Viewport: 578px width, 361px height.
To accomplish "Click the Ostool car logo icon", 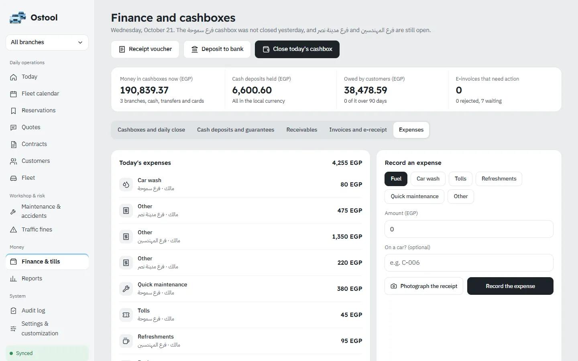I will tap(18, 18).
